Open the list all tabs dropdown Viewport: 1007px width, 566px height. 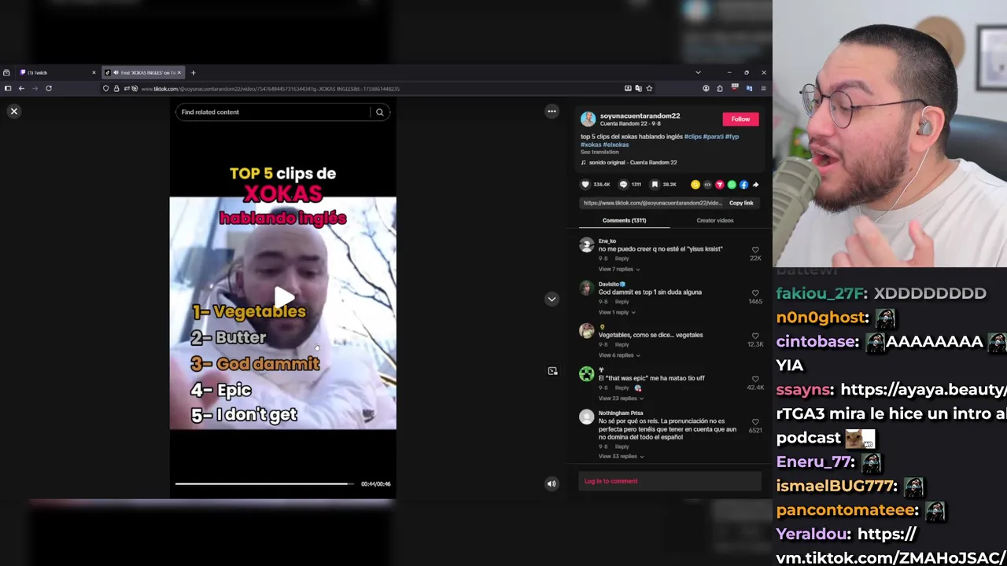[698, 72]
